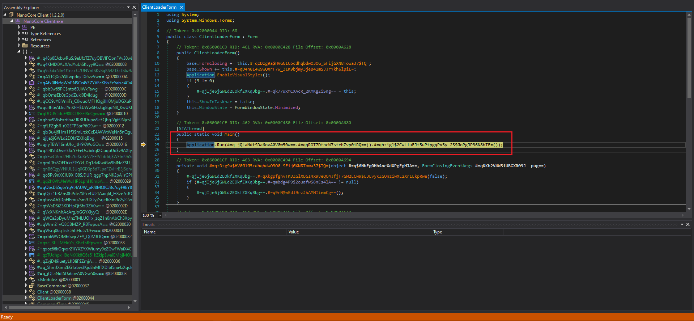Viewport: 694px width, 321px height.
Task: Select ClientLoaderForm @02000044 in tree
Action: pos(65,298)
